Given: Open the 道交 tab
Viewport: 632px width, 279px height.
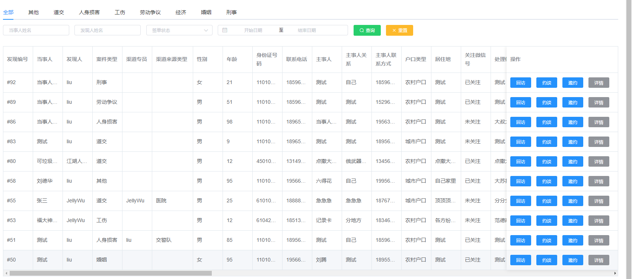Looking at the screenshot, I should pyautogui.click(x=59, y=12).
